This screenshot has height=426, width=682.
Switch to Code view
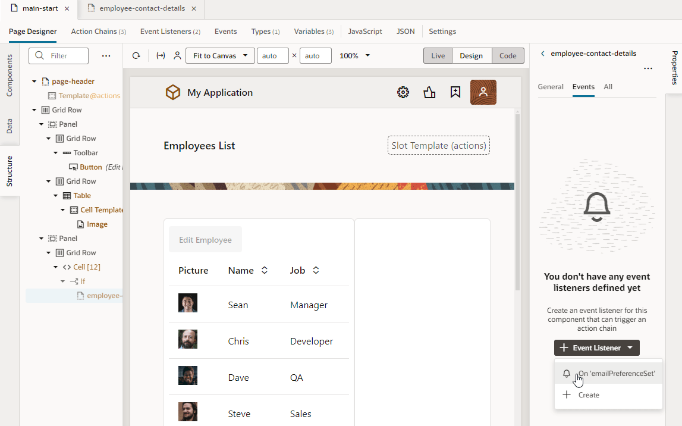[508, 55]
